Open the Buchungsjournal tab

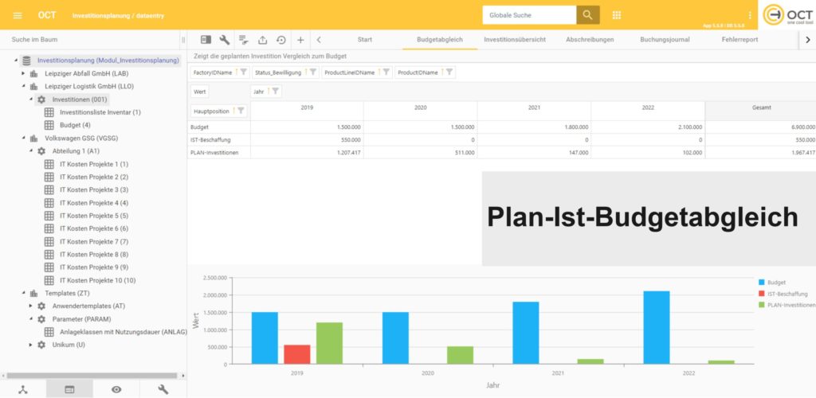[x=665, y=40]
